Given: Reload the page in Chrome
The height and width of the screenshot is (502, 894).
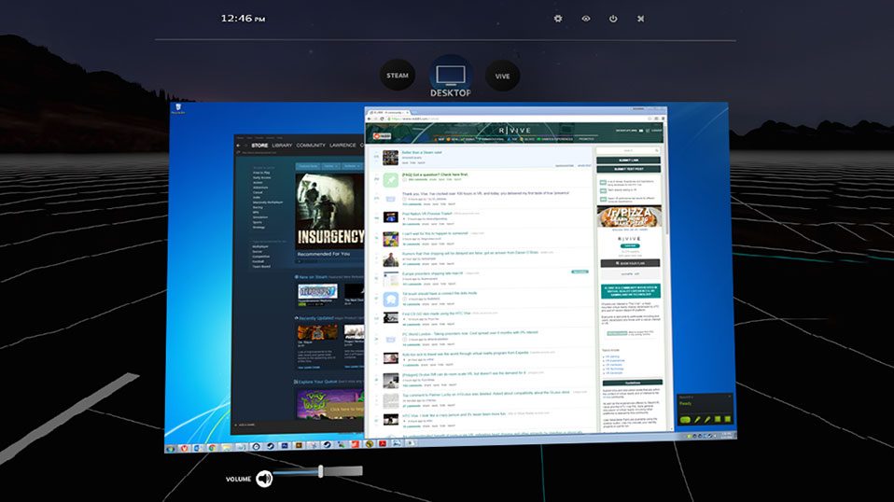Looking at the screenshot, I should pyautogui.click(x=382, y=119).
